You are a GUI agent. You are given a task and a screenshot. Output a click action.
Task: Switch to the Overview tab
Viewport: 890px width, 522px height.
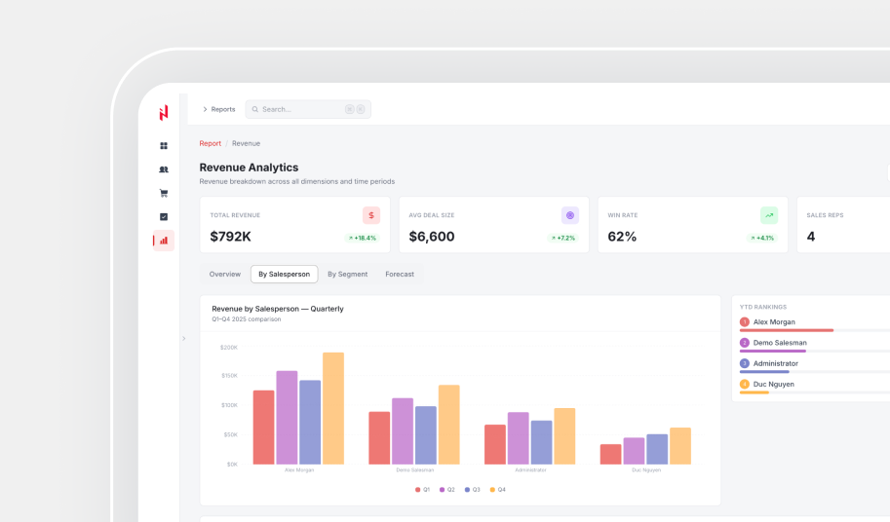pyautogui.click(x=225, y=275)
